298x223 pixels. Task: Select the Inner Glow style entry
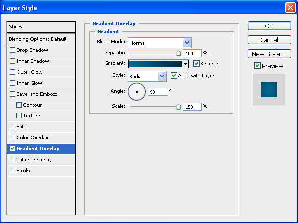pos(29,83)
